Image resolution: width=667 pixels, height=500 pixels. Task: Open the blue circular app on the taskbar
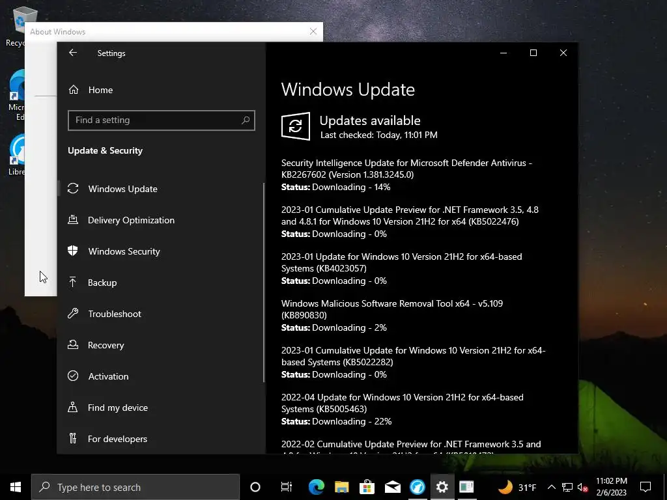coord(418,487)
